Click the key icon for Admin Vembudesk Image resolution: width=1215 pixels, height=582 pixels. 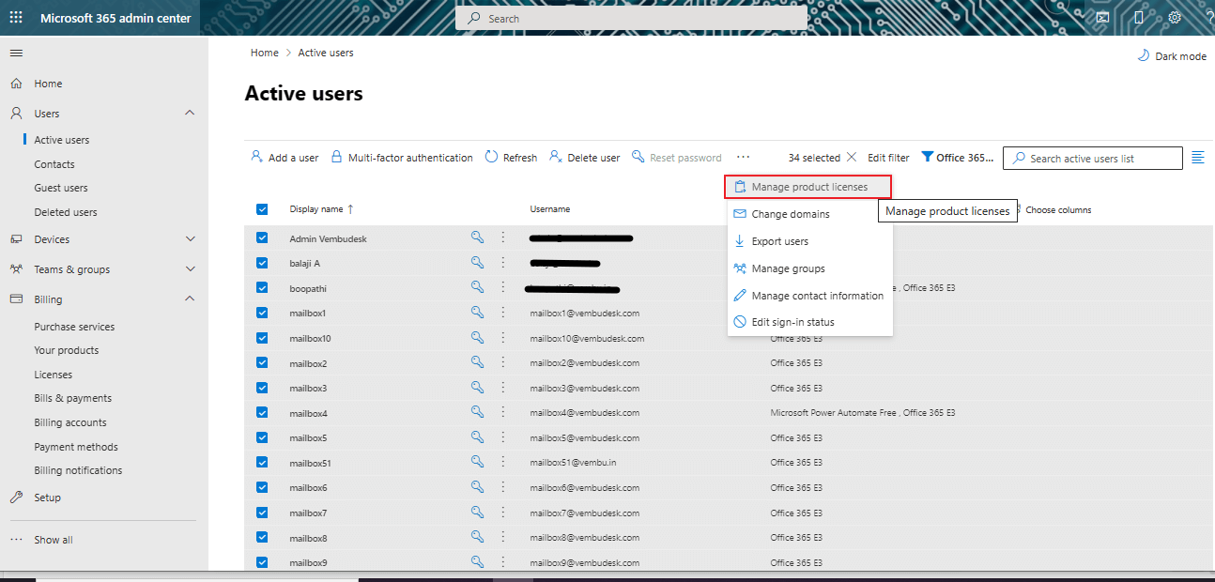point(477,238)
